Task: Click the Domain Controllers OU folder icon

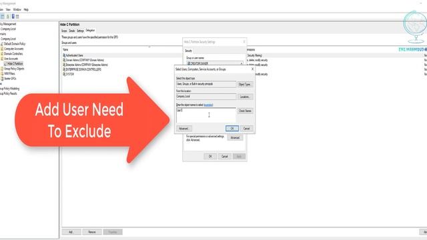Action: coord(2,53)
